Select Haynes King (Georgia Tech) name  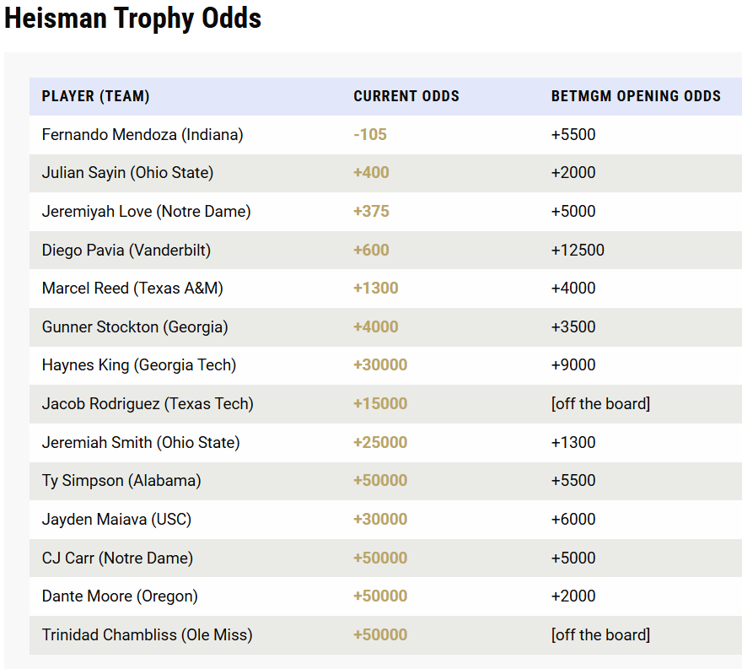pos(139,365)
